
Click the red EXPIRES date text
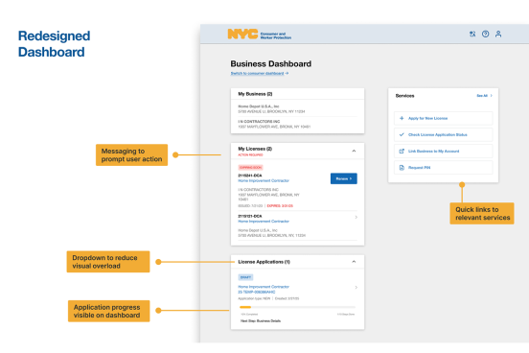[280, 205]
